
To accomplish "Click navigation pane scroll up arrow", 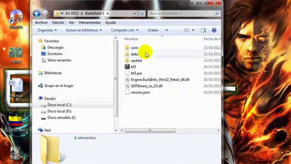I will (116, 38).
